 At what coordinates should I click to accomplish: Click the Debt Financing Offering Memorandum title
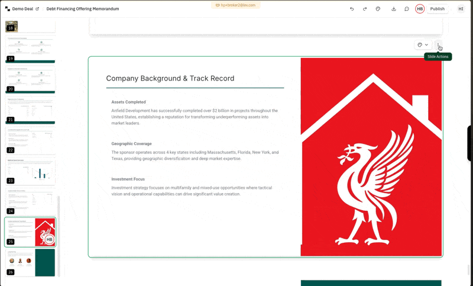click(83, 9)
